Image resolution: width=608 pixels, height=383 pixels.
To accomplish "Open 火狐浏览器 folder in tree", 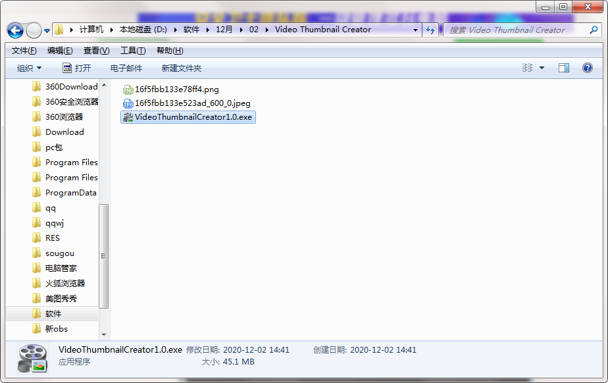I will (64, 284).
